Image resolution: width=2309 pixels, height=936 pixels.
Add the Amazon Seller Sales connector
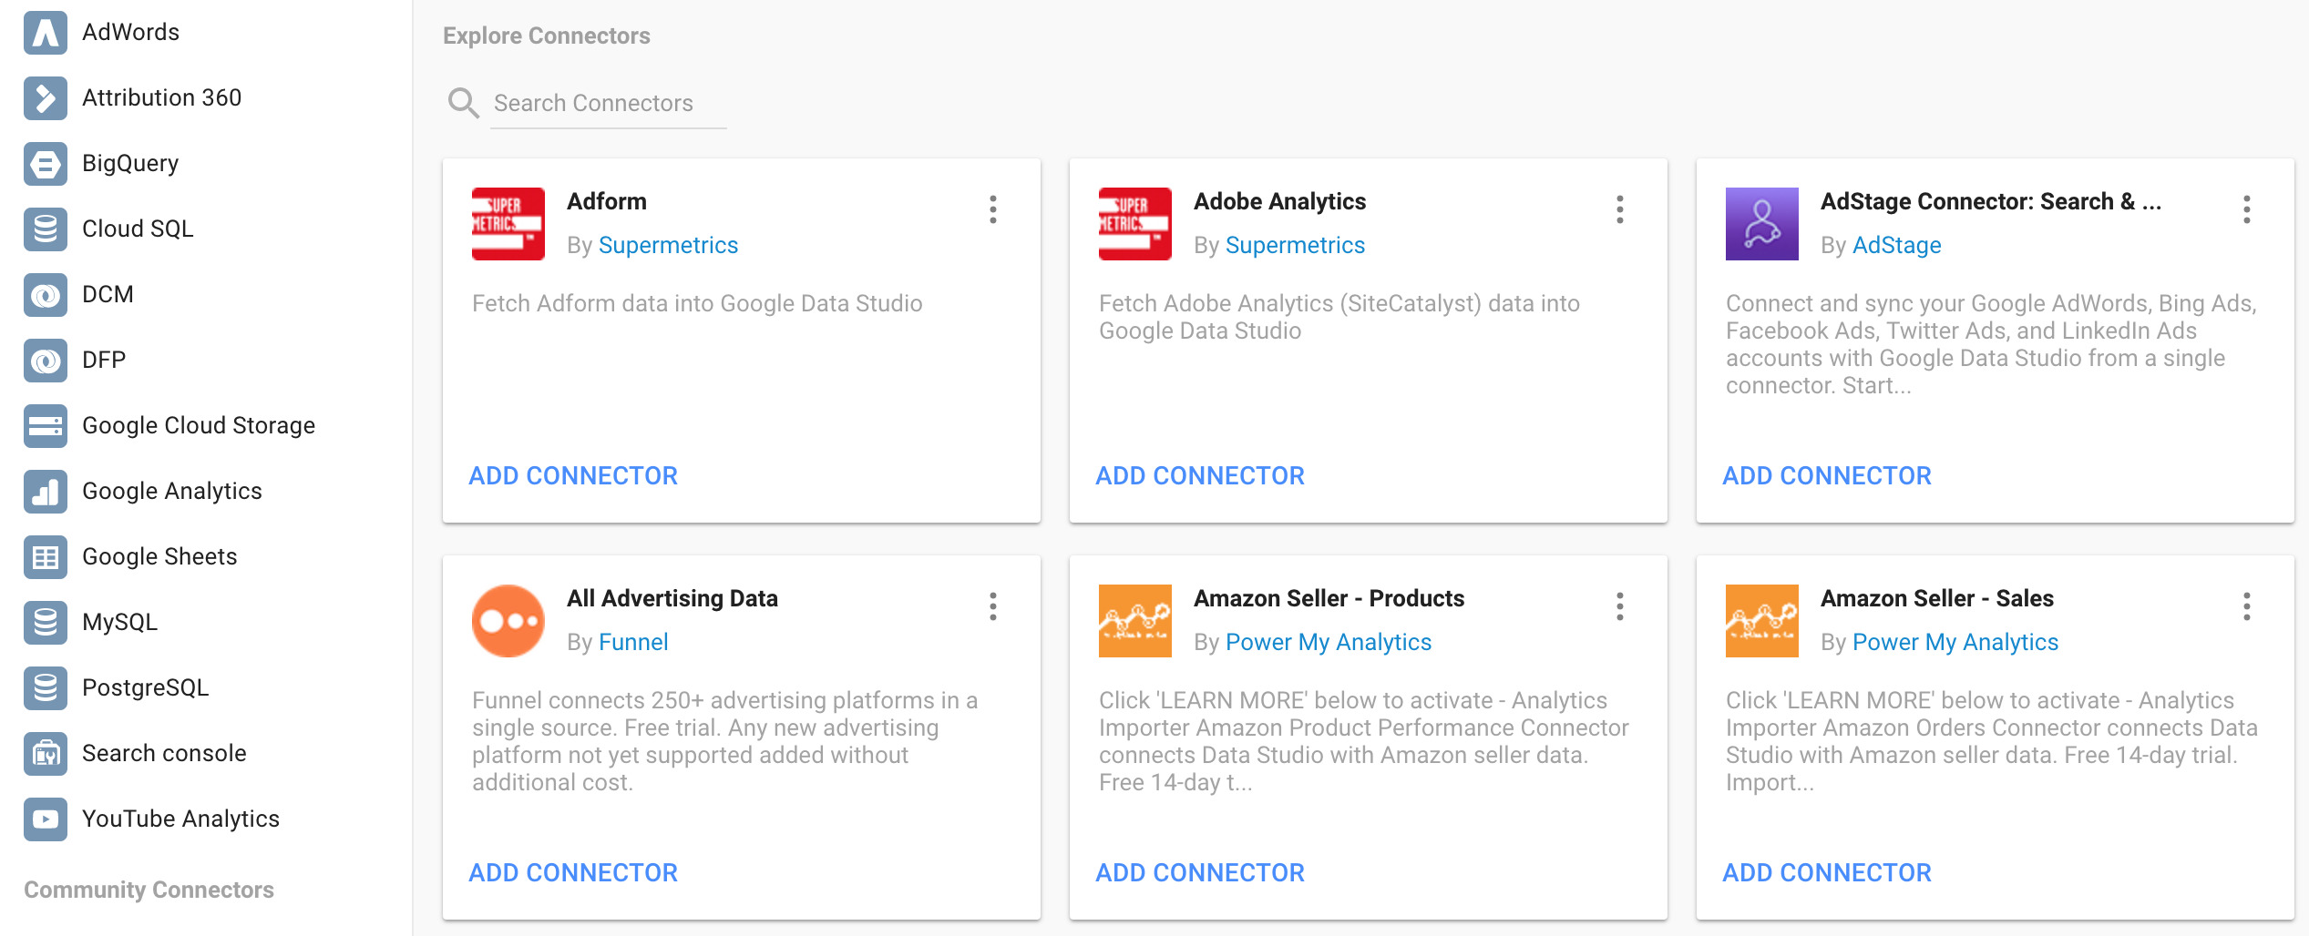(1827, 872)
